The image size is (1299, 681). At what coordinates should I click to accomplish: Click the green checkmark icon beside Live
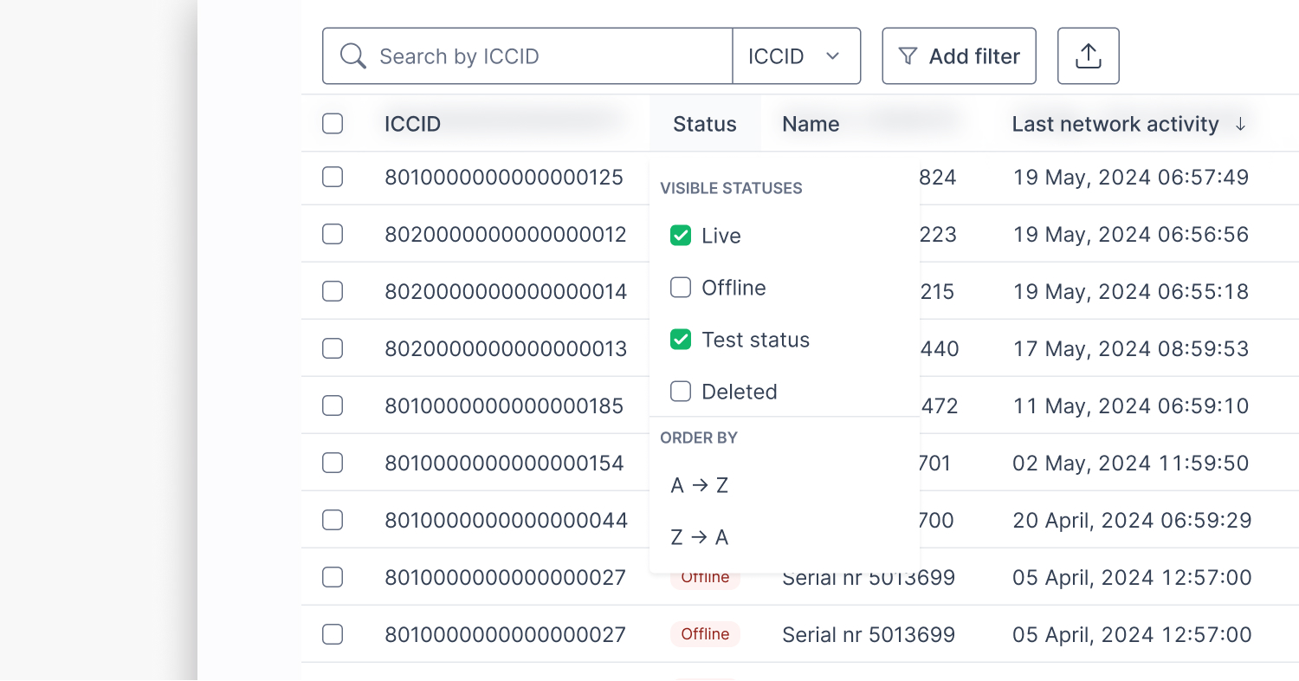(x=681, y=235)
